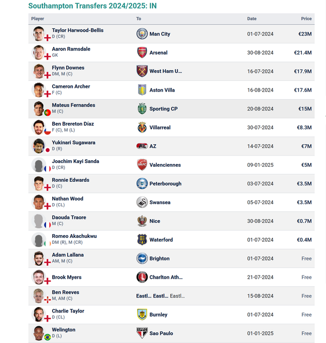
Task: Click the Sporting CP club crest
Action: [142, 109]
